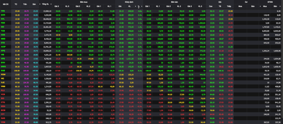The image size is (283, 124).
Task: Click the Thấp column header
Action: [x=229, y=6]
